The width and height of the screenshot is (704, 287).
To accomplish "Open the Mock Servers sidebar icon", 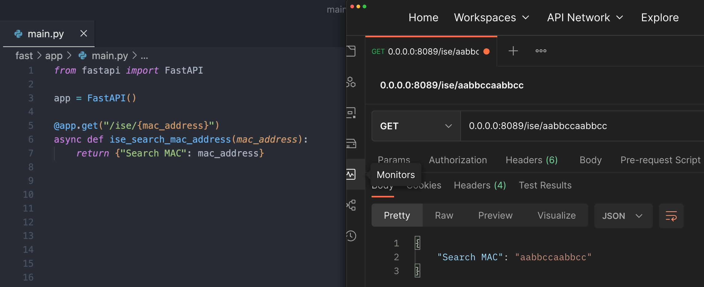I will point(351,143).
